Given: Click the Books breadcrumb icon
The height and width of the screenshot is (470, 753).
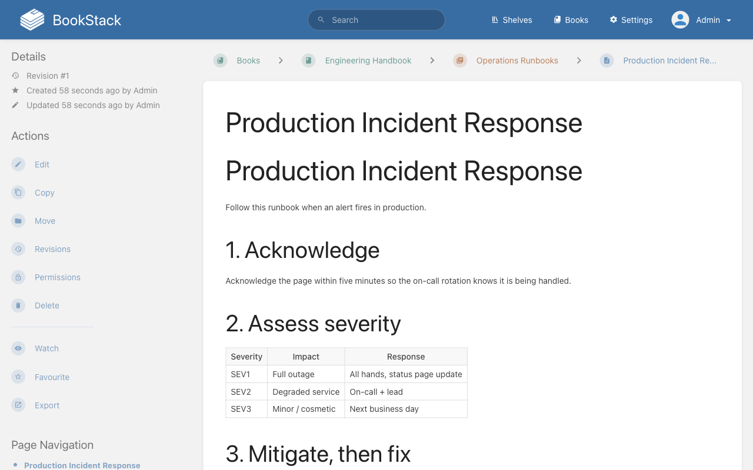Looking at the screenshot, I should [221, 61].
